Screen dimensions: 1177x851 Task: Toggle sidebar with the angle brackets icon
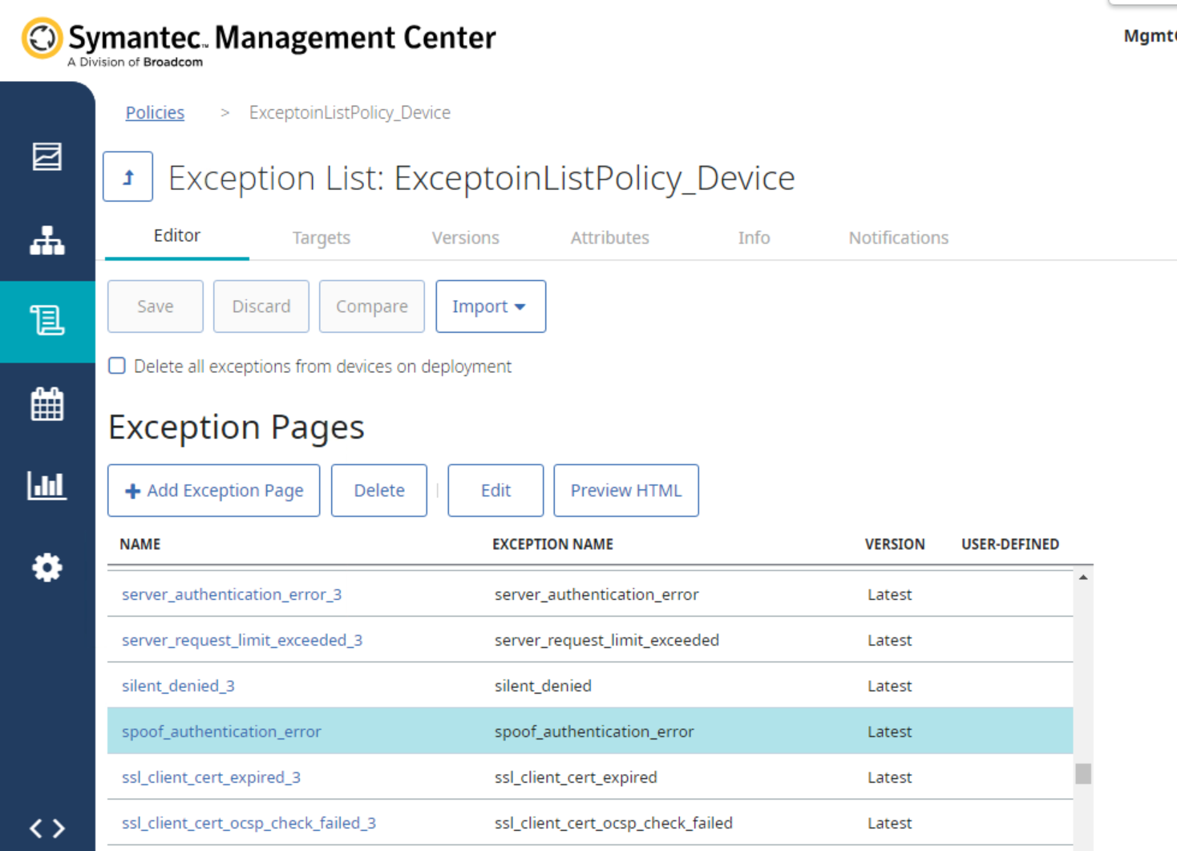(47, 828)
